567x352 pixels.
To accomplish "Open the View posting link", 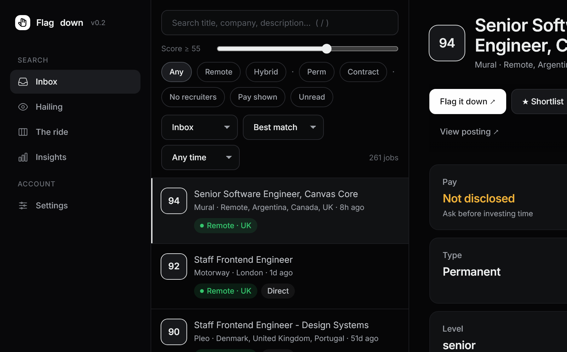I will tap(469, 132).
